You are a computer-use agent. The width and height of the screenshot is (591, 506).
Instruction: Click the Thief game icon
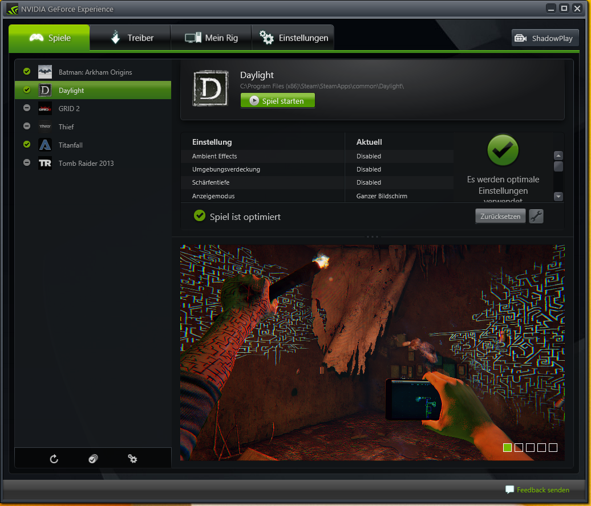click(45, 126)
